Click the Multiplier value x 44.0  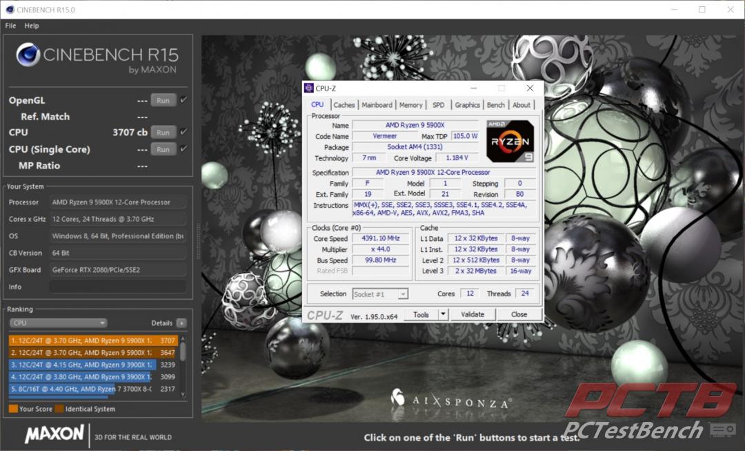pyautogui.click(x=381, y=249)
